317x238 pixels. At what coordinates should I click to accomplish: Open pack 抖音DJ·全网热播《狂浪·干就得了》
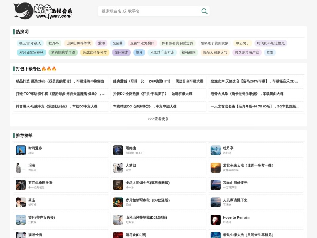click(x=158, y=94)
